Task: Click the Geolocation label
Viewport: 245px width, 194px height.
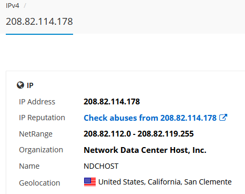Action: coord(39,183)
